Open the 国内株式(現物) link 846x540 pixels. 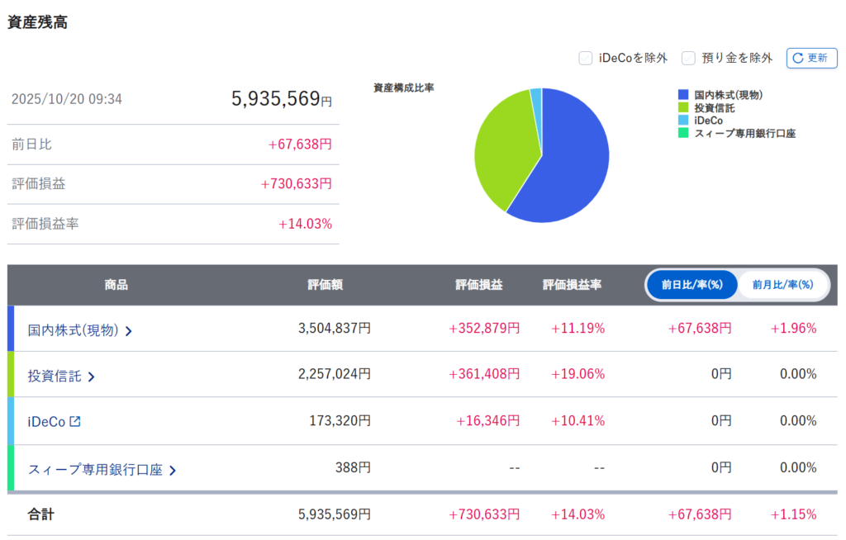click(x=74, y=330)
